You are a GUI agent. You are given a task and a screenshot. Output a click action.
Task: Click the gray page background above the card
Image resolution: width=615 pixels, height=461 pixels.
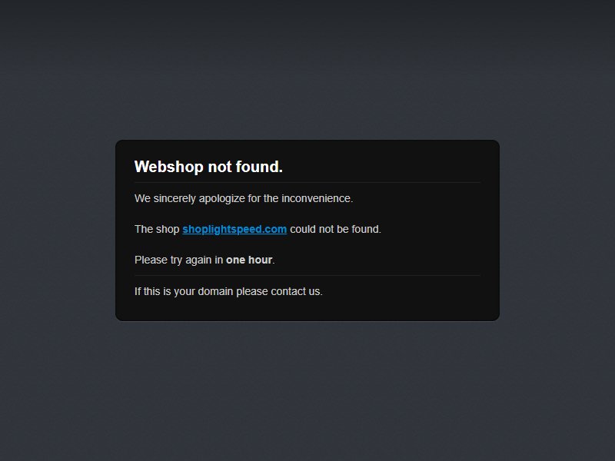pos(307,71)
